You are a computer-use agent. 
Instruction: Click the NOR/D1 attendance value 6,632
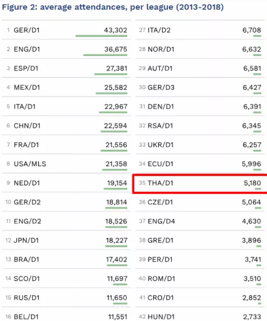pos(252,50)
